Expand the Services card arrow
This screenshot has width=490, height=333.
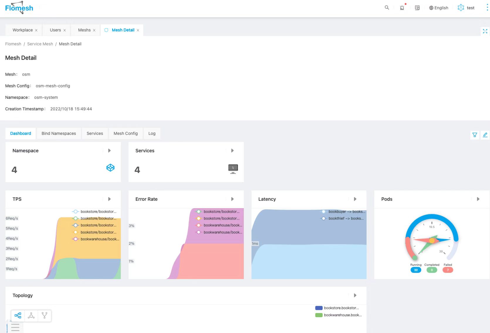point(232,151)
